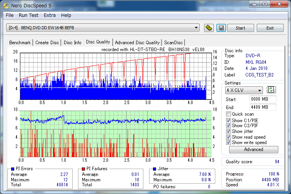Open the Run Test menu
This screenshot has height=194, width=291.
[28, 15]
